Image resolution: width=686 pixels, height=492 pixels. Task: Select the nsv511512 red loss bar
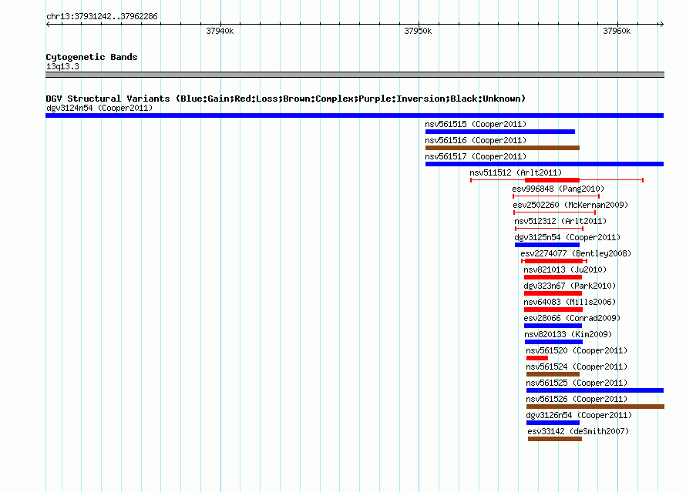point(552,180)
